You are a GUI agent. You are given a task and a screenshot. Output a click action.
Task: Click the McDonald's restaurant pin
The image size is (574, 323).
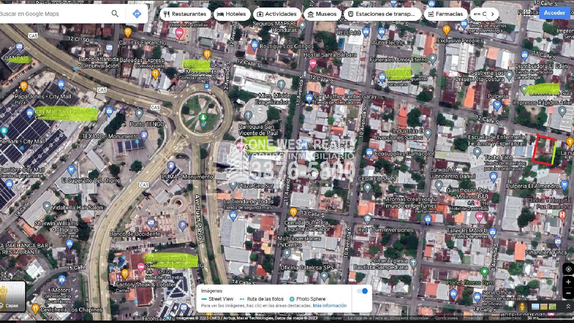point(207,54)
